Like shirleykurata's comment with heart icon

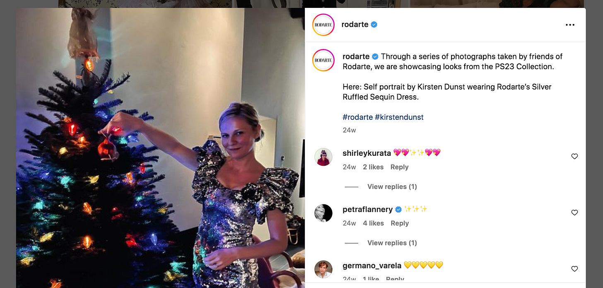pos(574,156)
